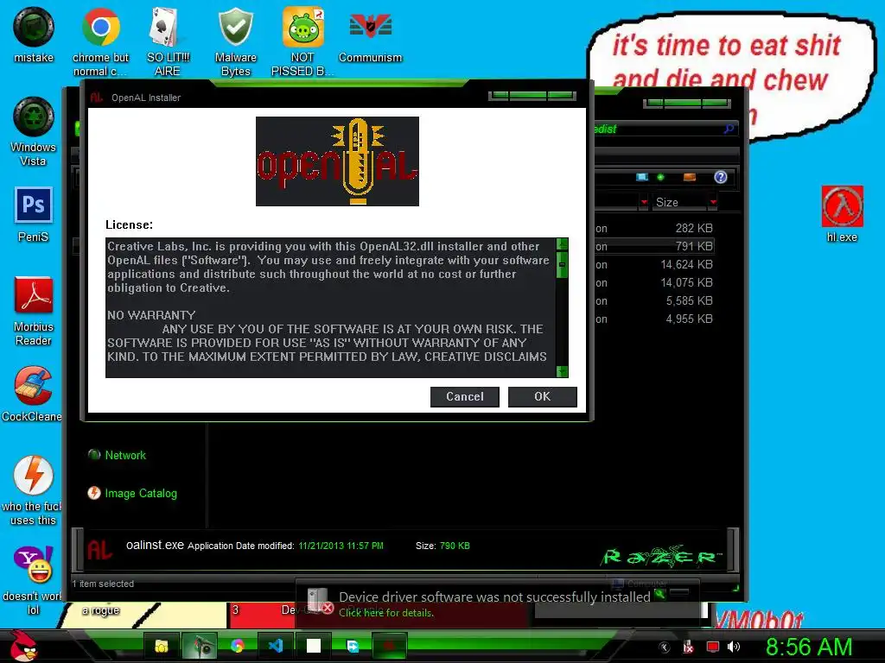
Task: Launch the hl.exe Half-Life icon
Action: [x=842, y=214]
